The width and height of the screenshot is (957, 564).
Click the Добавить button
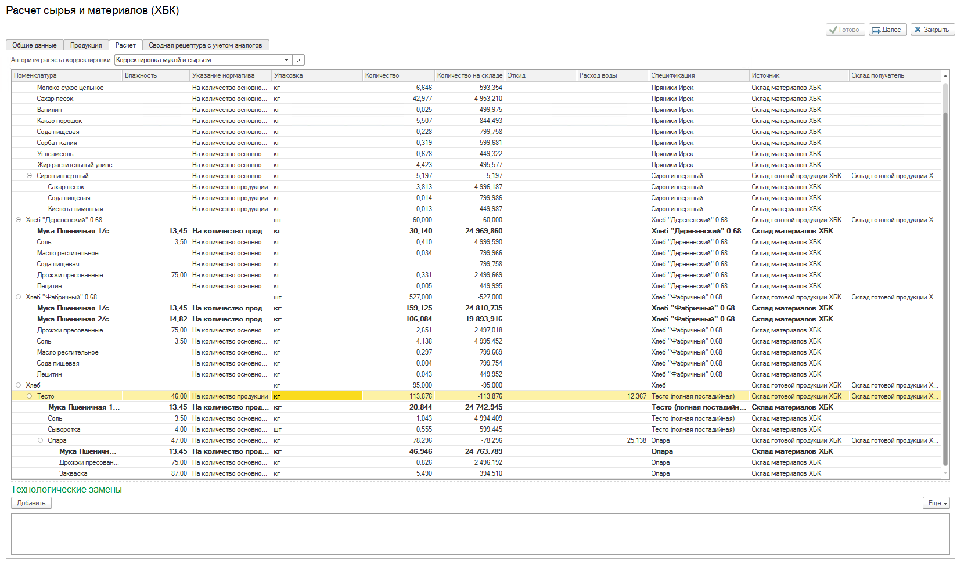pyautogui.click(x=31, y=503)
